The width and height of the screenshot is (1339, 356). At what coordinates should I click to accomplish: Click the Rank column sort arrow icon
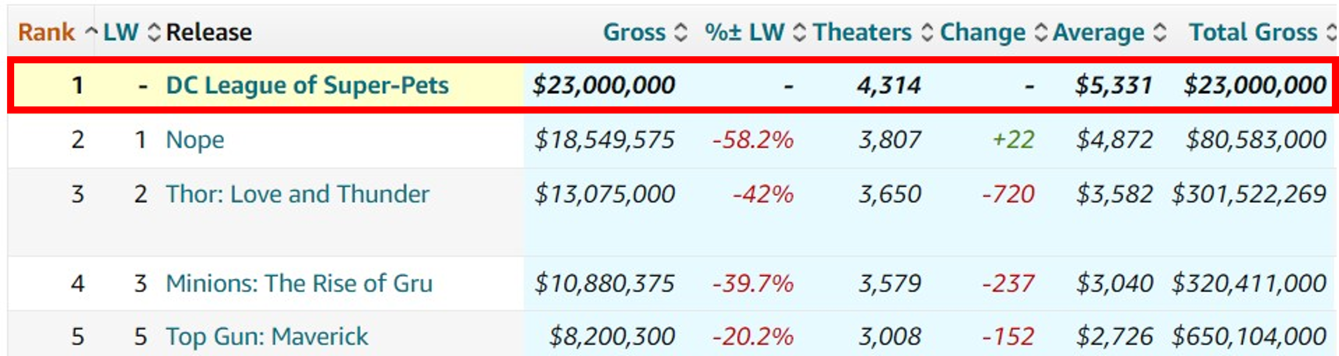click(x=91, y=32)
